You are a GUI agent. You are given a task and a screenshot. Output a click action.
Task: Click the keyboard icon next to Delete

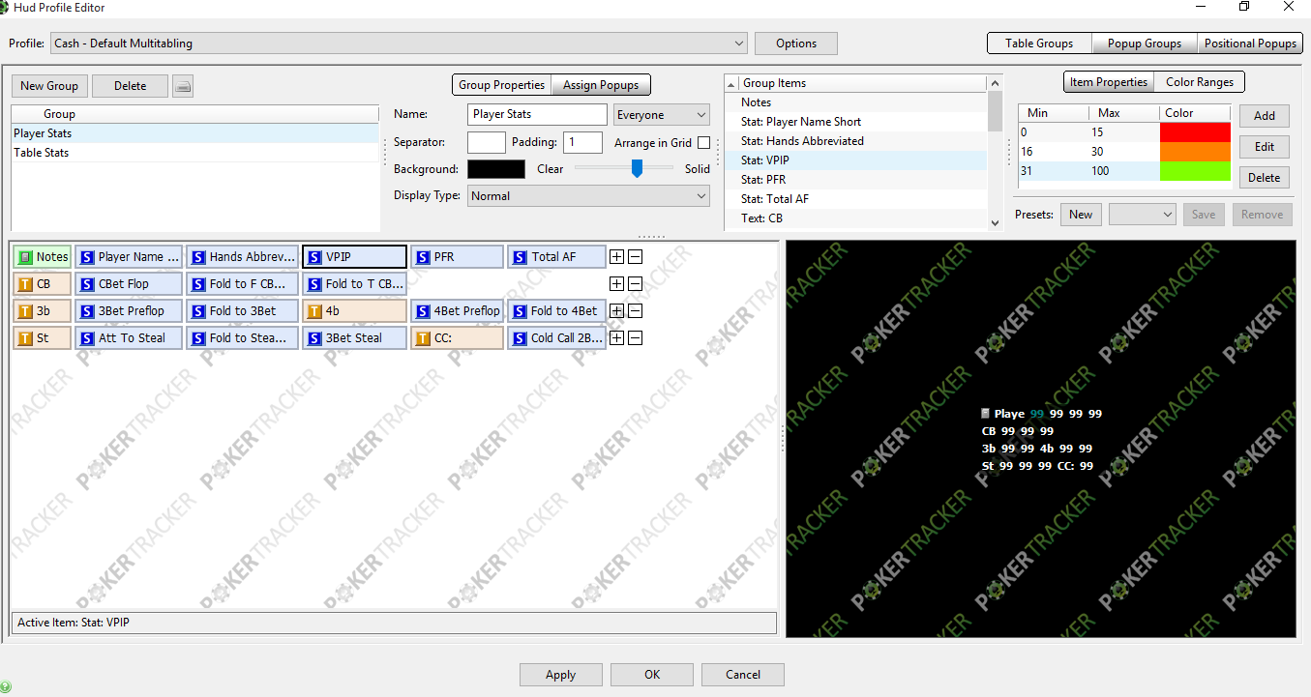click(x=183, y=86)
